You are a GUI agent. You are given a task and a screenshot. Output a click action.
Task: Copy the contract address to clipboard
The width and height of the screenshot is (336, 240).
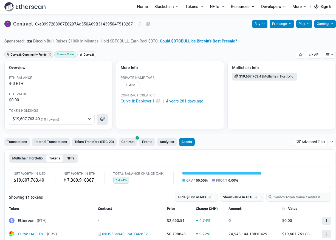point(140,24)
